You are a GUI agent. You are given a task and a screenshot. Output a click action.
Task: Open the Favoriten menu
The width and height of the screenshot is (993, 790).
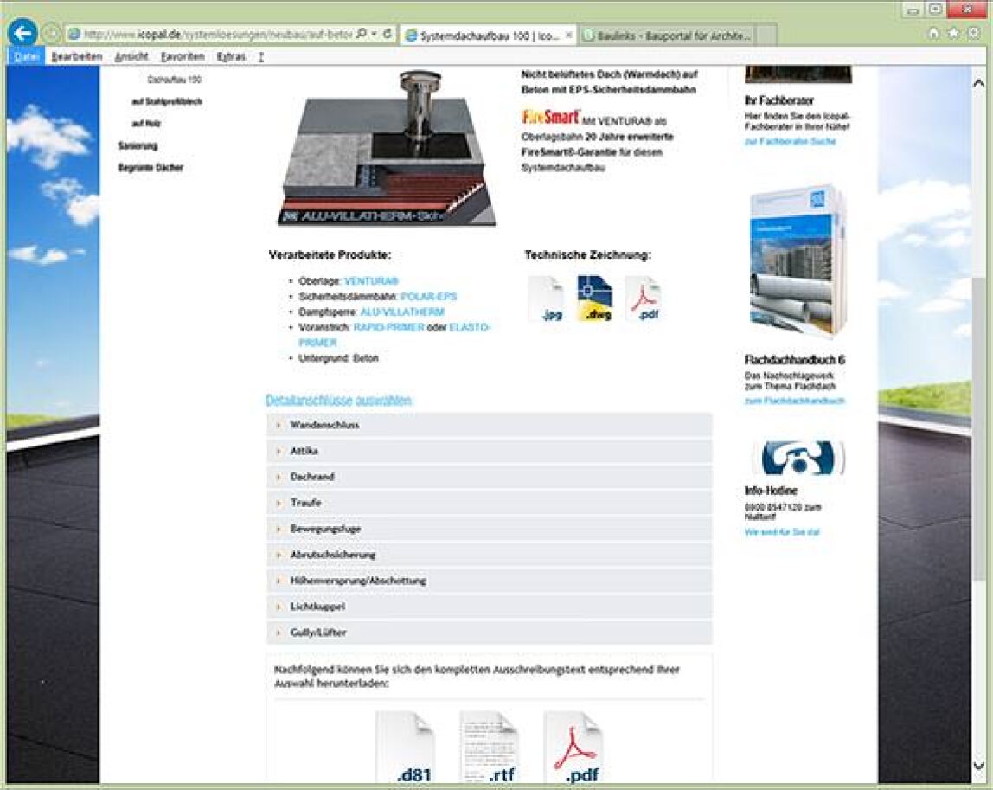183,56
